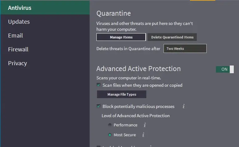Open Manage File Types

122,94
